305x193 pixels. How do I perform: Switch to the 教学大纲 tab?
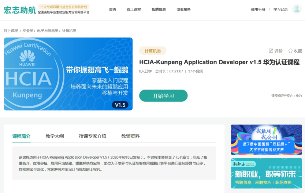pos(55,136)
